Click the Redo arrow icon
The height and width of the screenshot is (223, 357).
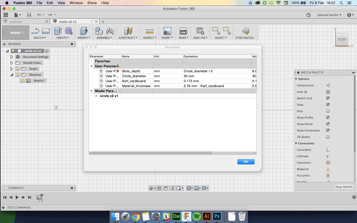(50, 15)
